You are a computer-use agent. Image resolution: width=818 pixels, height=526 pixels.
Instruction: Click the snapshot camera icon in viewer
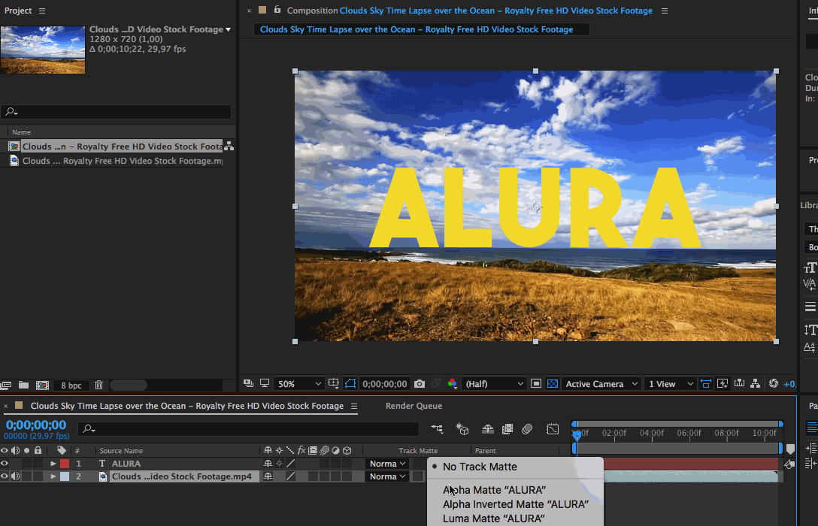tap(420, 384)
